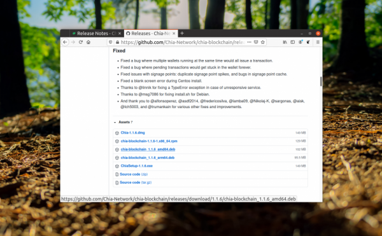Click the package icon beside arm64.deb

tap(117, 158)
